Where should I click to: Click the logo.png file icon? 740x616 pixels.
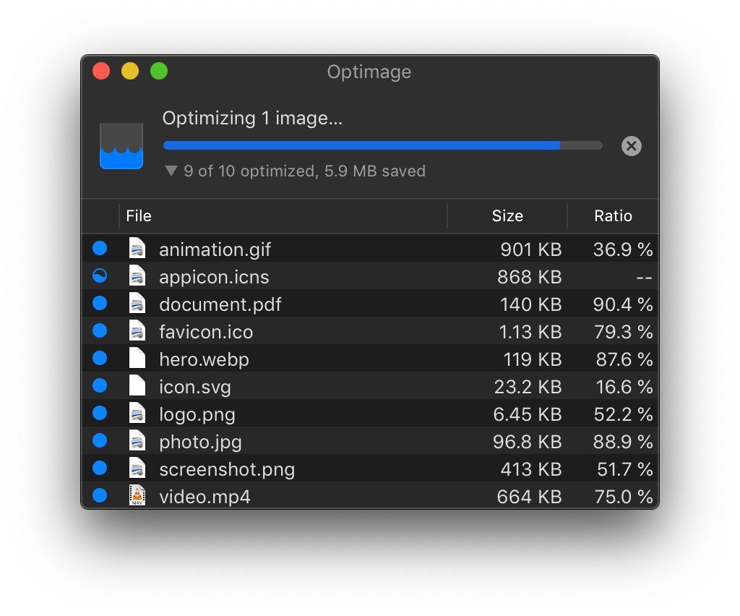point(137,413)
